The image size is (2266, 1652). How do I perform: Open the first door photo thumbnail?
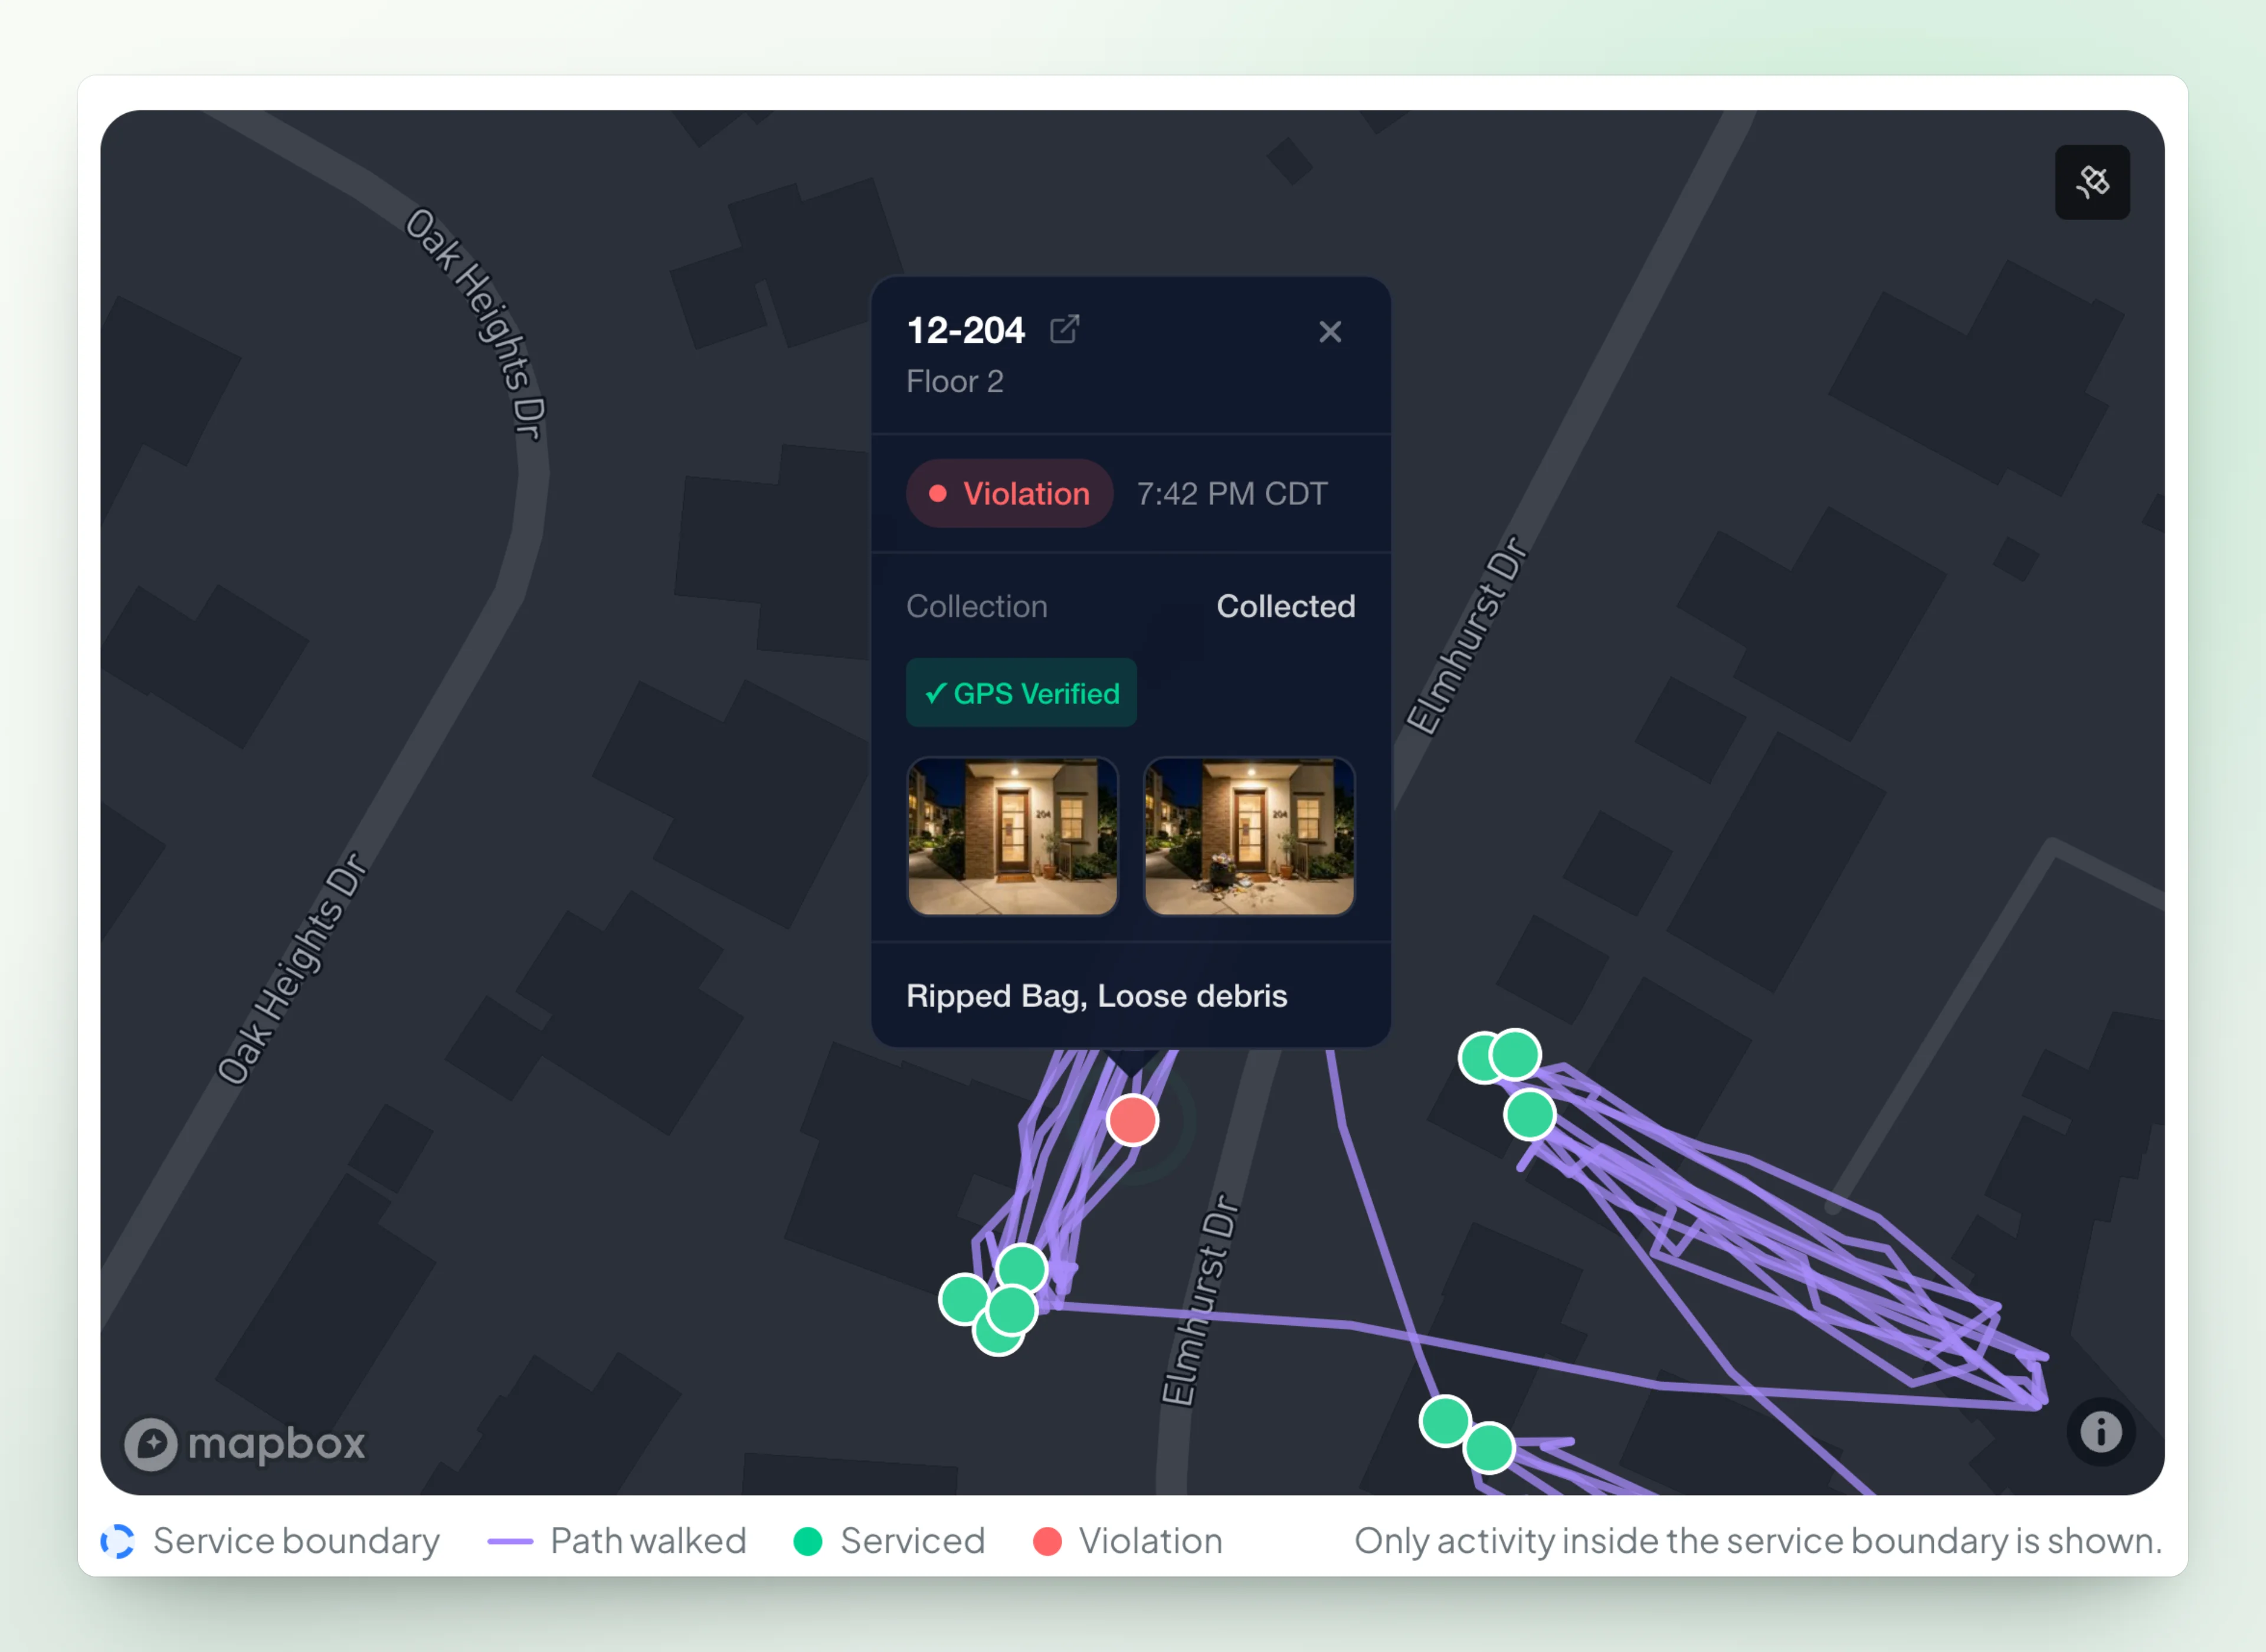tap(1012, 836)
